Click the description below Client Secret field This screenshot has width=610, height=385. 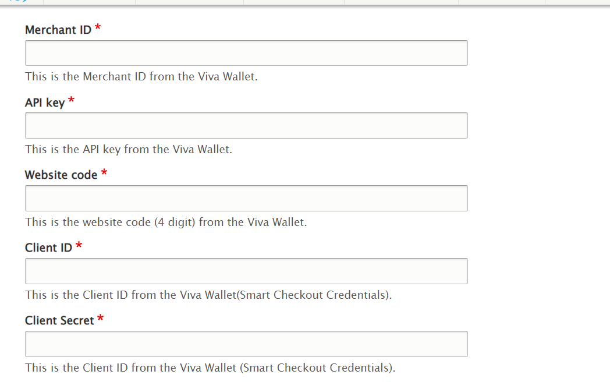point(210,368)
